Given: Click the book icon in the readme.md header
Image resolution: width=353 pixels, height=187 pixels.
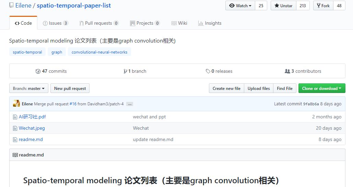Looking at the screenshot, I should point(15,155).
